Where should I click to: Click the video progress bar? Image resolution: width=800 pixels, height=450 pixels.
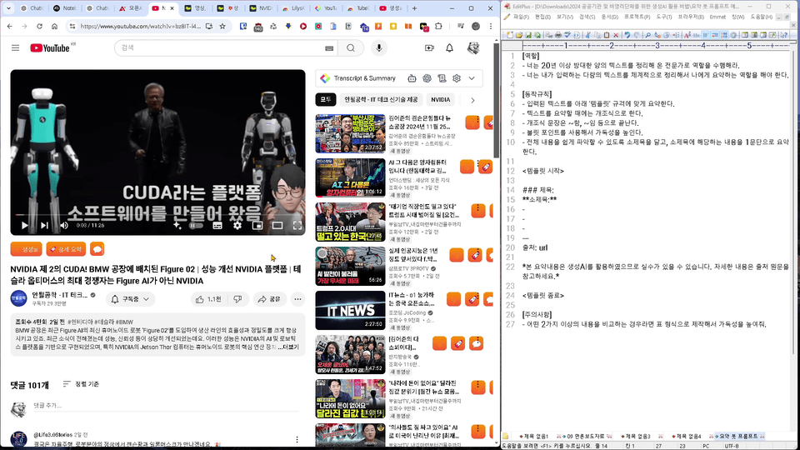click(x=157, y=215)
